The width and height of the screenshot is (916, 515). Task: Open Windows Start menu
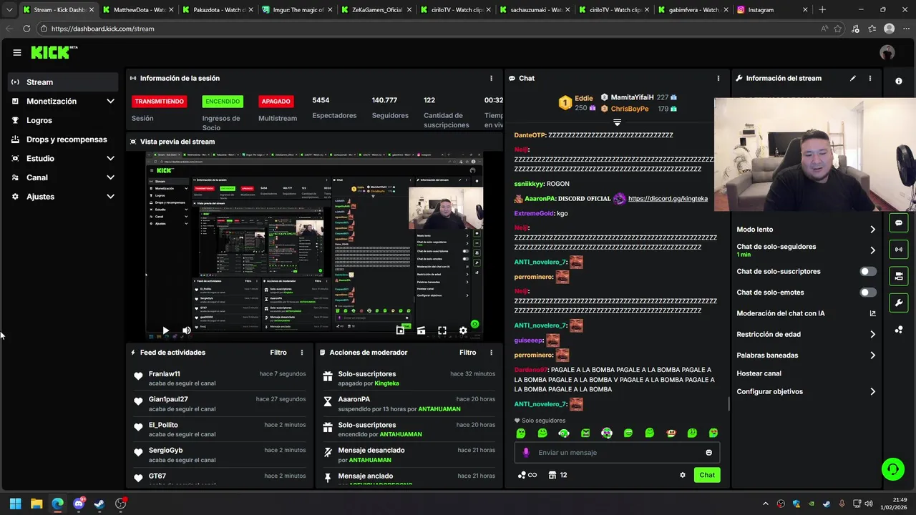[x=15, y=504]
